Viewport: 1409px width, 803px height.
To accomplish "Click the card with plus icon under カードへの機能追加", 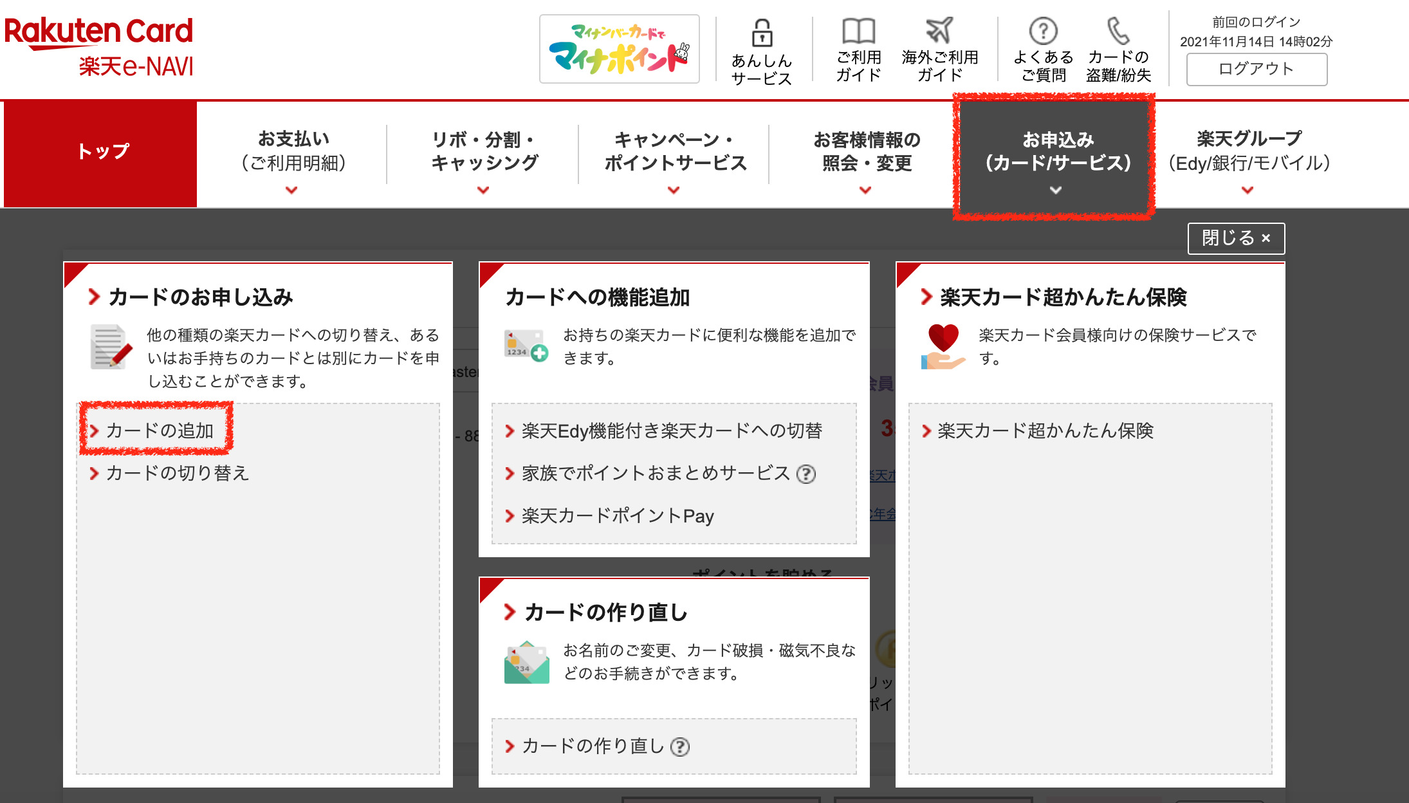I will [x=526, y=346].
